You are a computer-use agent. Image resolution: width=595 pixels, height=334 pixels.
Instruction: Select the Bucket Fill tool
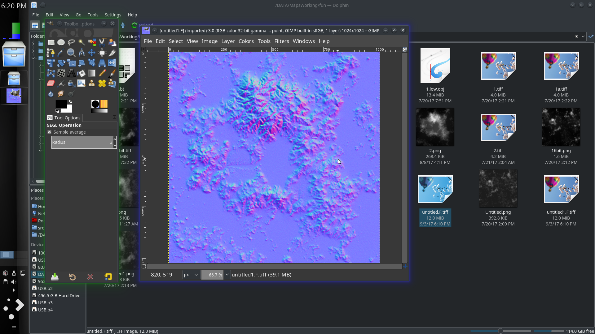pyautogui.click(x=82, y=73)
